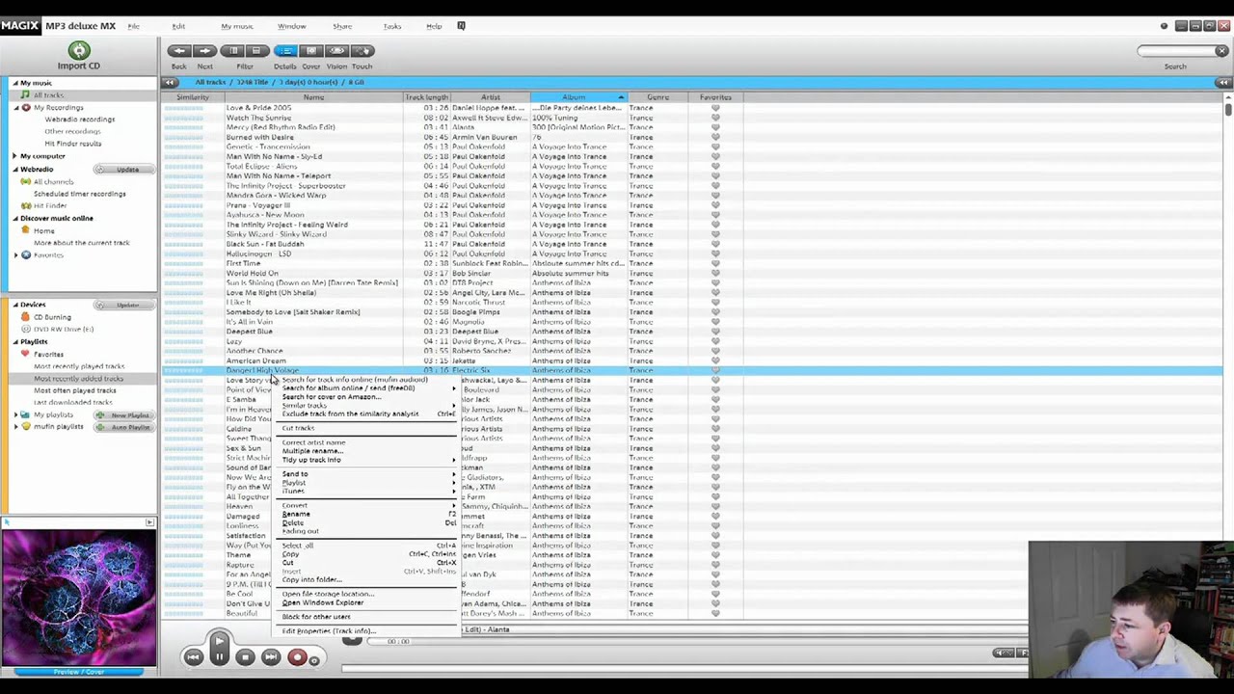Click the first Filter view icon
The height and width of the screenshot is (694, 1234).
[233, 51]
